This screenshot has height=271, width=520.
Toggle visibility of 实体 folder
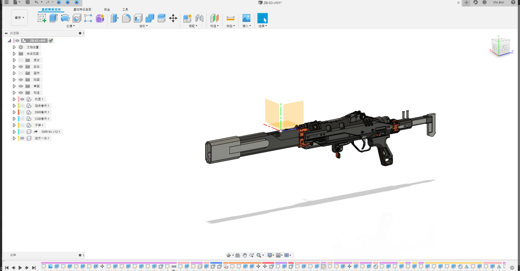[x=21, y=67]
